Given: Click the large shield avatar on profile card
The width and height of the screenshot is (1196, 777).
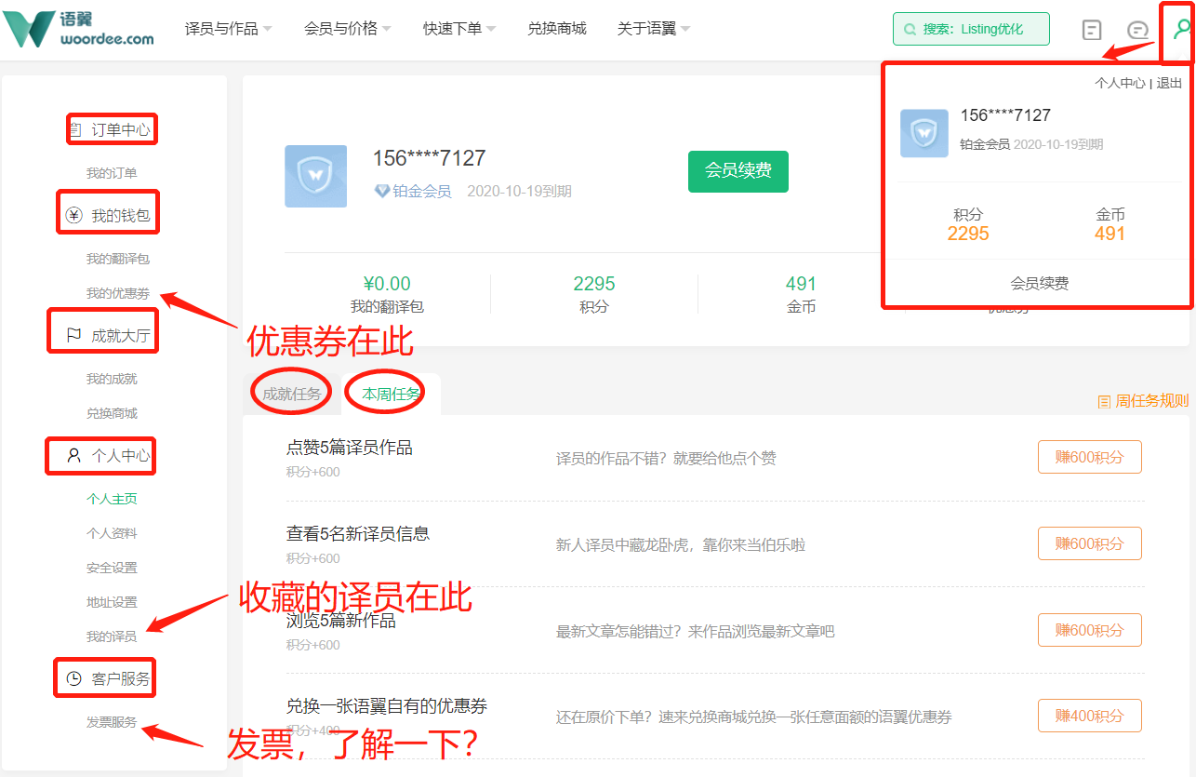Looking at the screenshot, I should pos(315,176).
